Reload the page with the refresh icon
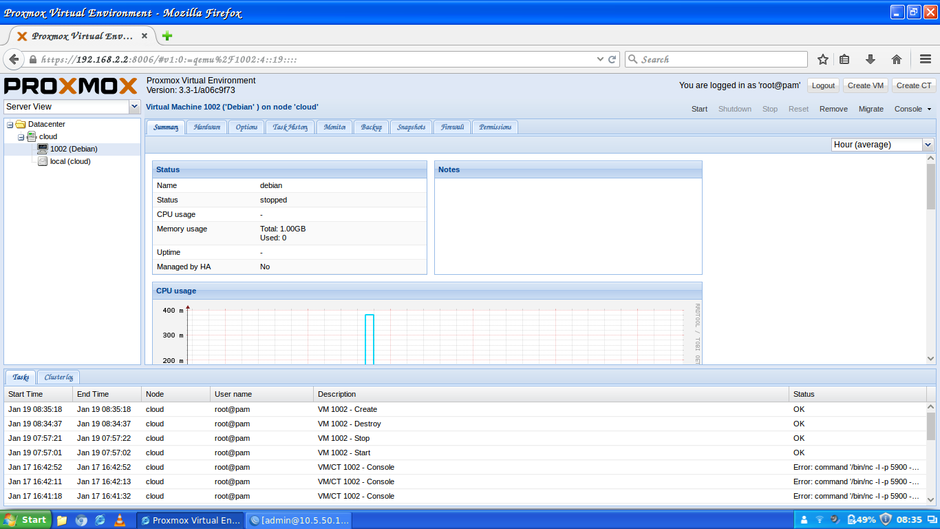Image resolution: width=940 pixels, height=529 pixels. click(612, 60)
